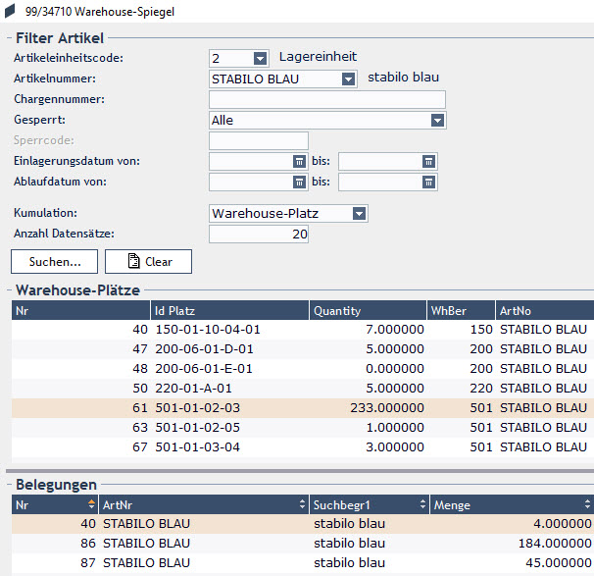Sort Belegungen by Suchbegr1 column
The height and width of the screenshot is (576, 594).
coord(370,504)
